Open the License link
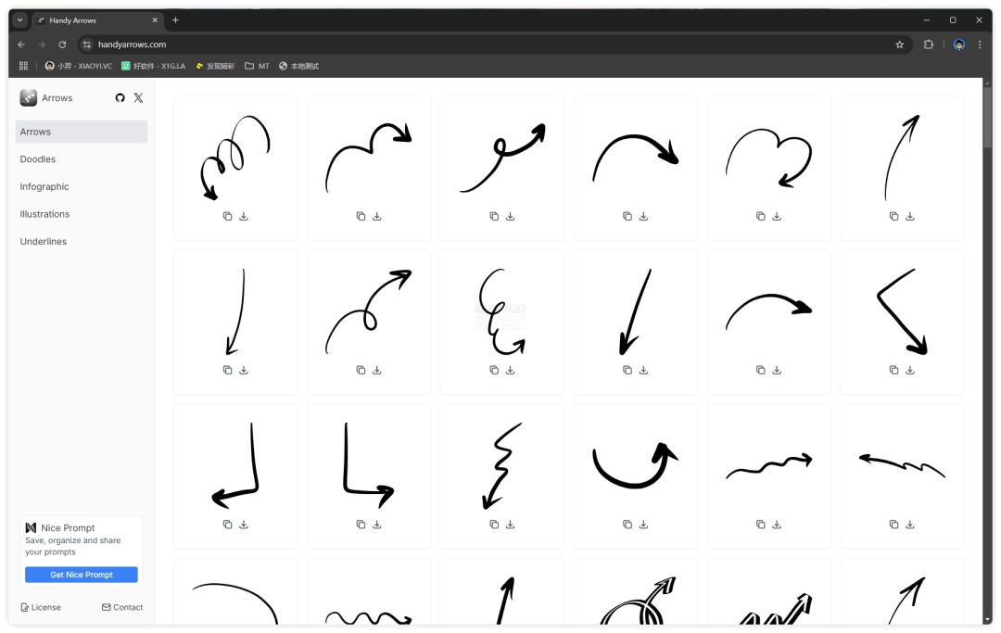 coord(41,607)
